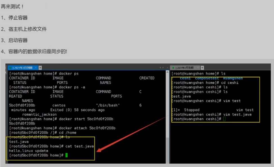Click the 'ceshi' directory in right terminal

(x=185, y=78)
